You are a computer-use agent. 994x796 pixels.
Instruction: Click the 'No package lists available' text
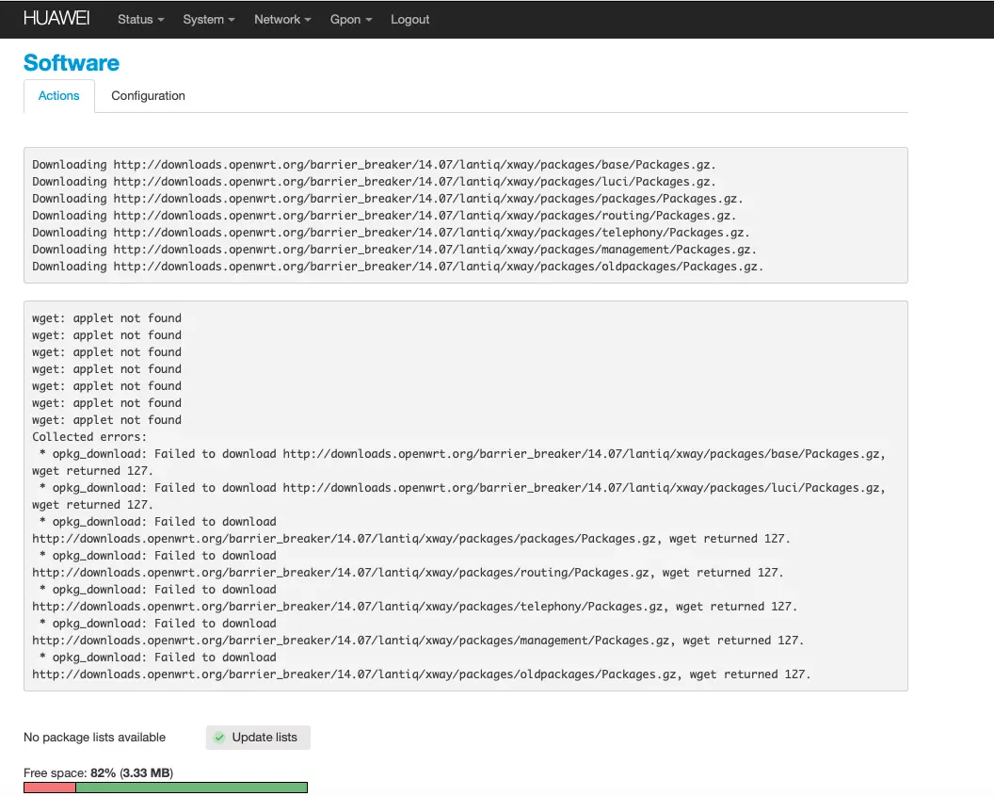pos(94,737)
